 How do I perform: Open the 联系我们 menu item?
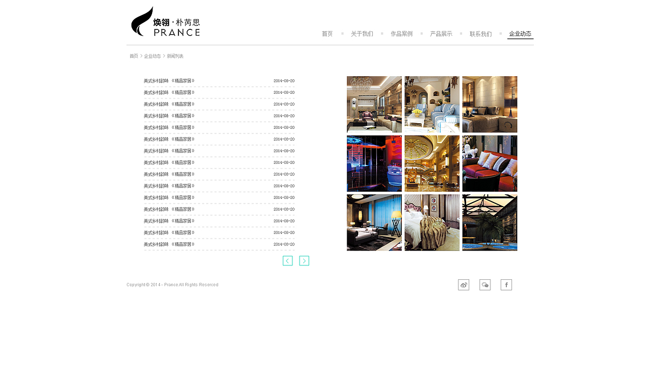(x=481, y=34)
